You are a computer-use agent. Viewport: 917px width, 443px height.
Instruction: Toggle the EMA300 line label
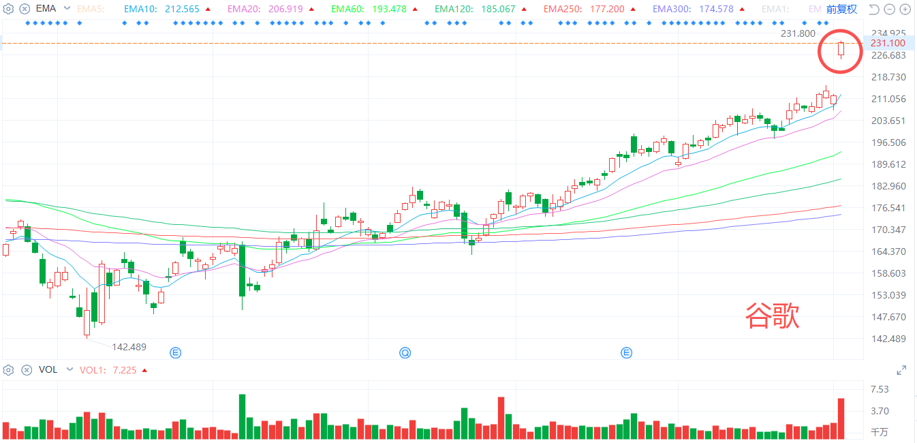pyautogui.click(x=671, y=9)
